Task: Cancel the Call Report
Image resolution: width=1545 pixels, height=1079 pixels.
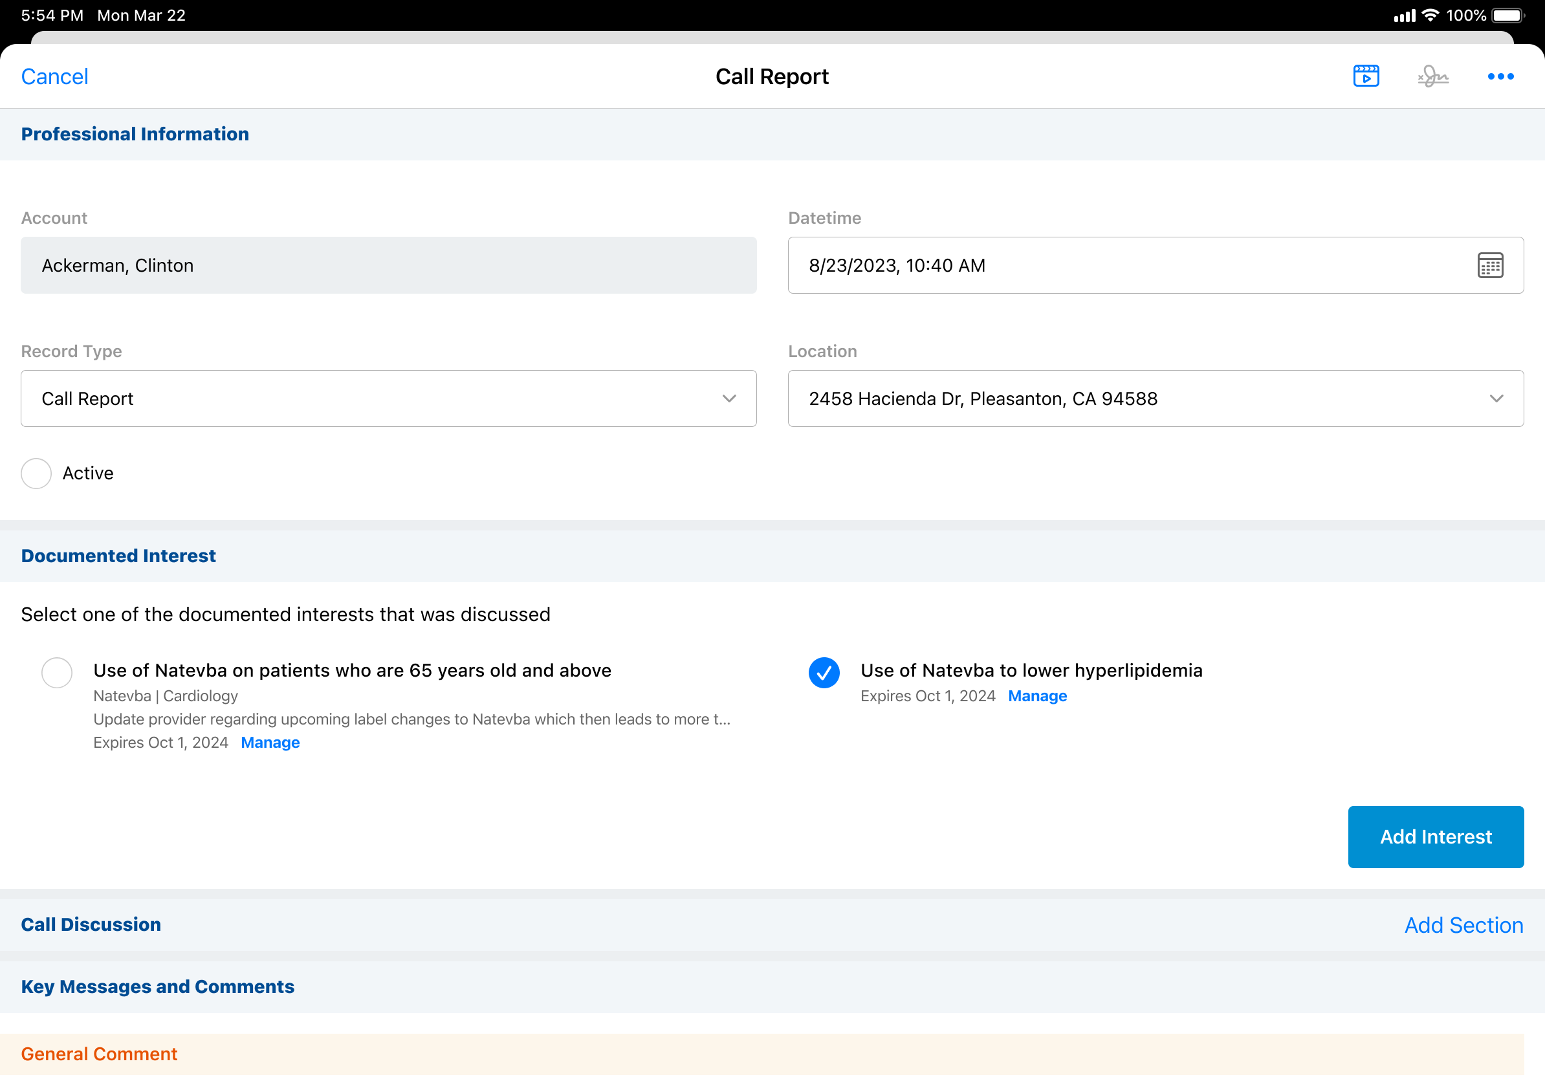Action: pos(54,76)
